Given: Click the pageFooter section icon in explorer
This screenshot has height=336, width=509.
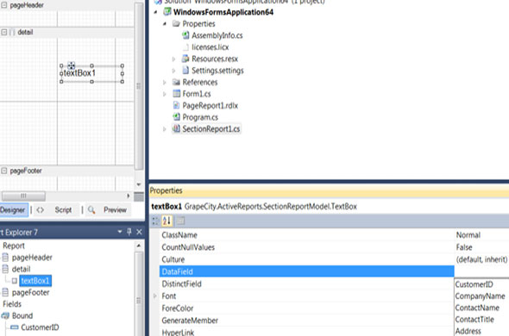Looking at the screenshot, I should pos(5,293).
